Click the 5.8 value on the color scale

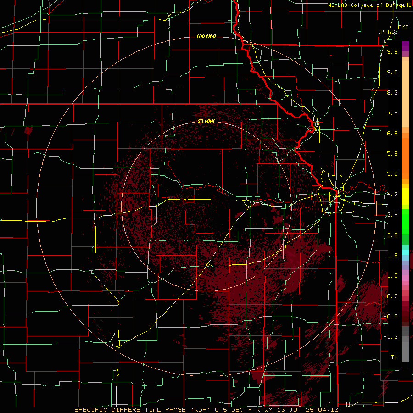392,154
